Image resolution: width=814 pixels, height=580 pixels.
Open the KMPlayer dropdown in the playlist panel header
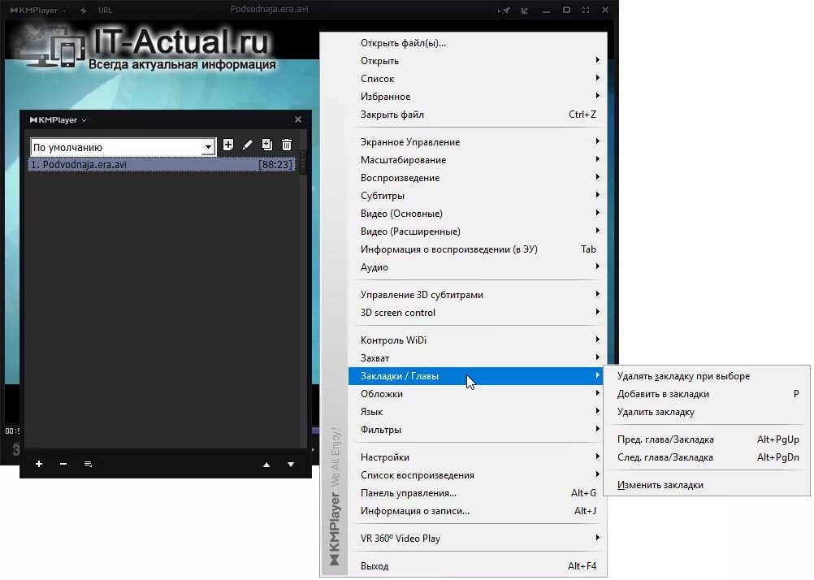point(58,120)
